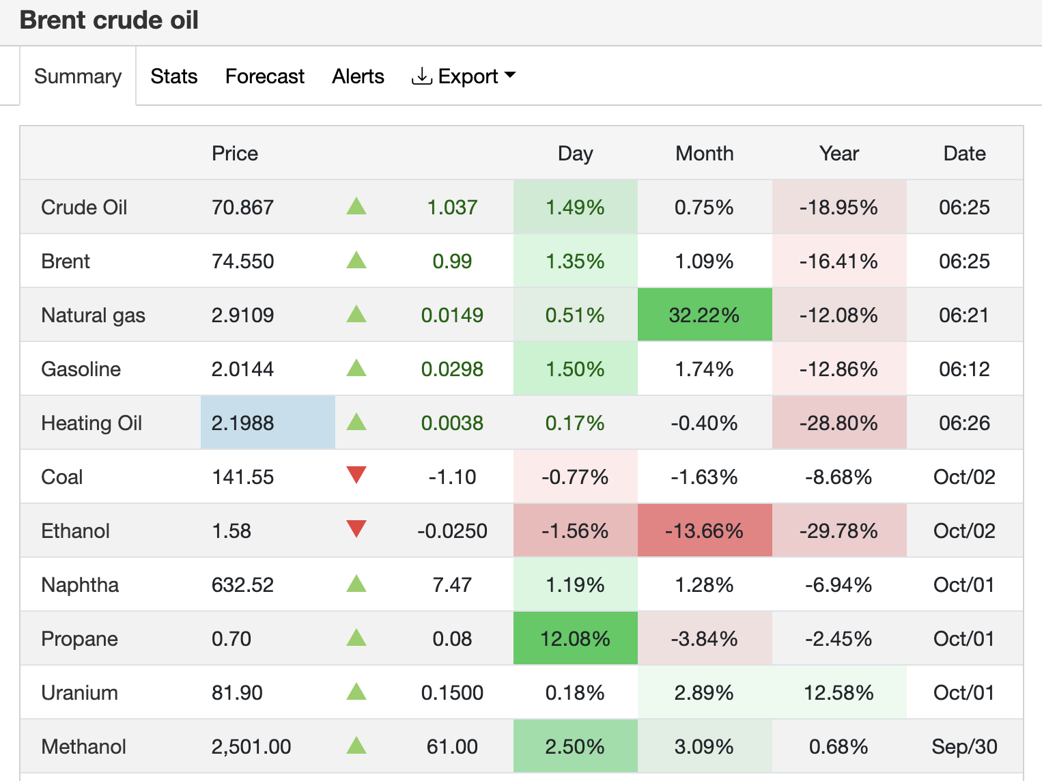The width and height of the screenshot is (1042, 781).
Task: Click Crude Oil price 70.867
Action: (x=242, y=207)
